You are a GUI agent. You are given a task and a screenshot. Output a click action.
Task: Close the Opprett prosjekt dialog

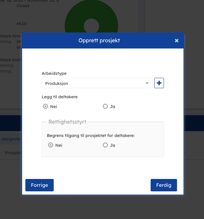[177, 41]
